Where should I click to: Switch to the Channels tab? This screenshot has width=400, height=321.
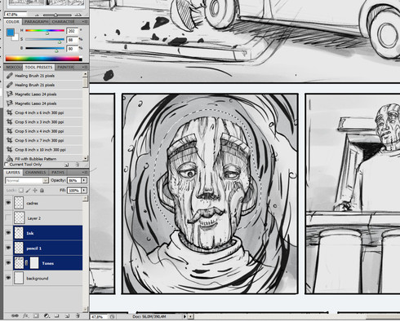coord(36,172)
